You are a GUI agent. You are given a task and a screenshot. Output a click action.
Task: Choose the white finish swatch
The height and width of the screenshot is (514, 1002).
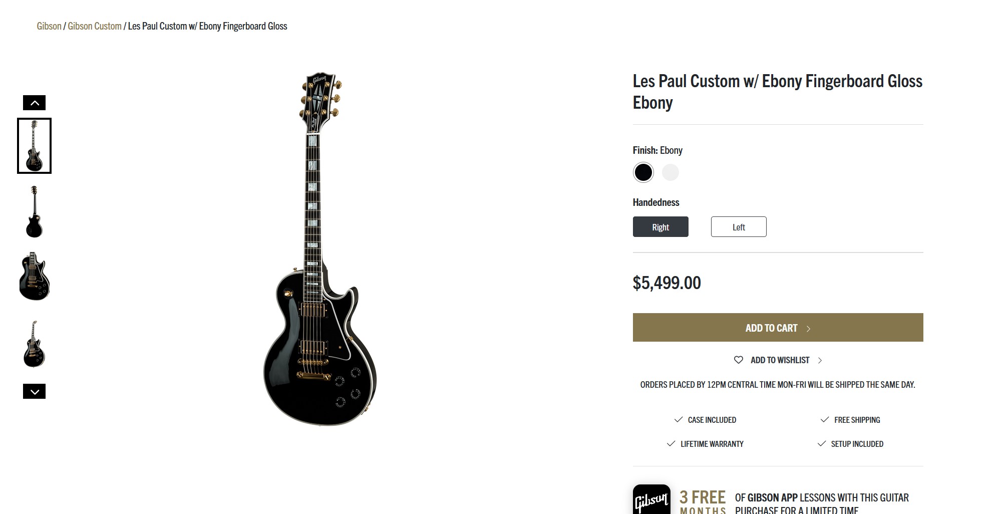click(671, 172)
